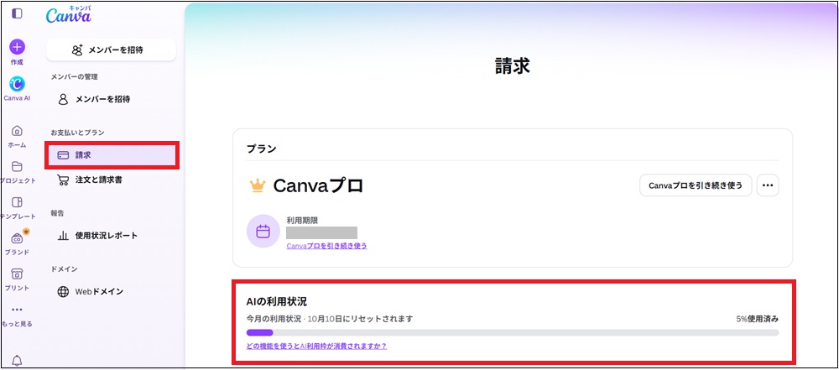Image resolution: width=839 pixels, height=370 pixels.
Task: Select 請求 in the sidebar menu
Action: click(111, 154)
